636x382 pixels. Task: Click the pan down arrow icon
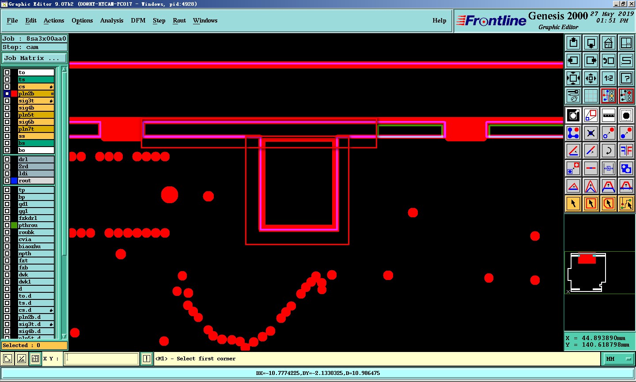pos(591,43)
